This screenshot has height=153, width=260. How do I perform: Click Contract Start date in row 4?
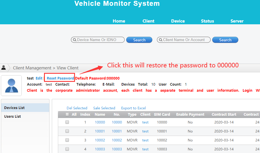[224, 149]
